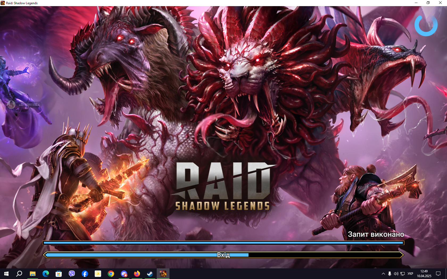This screenshot has width=447, height=279.
Task: Open Facebook from the taskbar
Action: [x=85, y=274]
